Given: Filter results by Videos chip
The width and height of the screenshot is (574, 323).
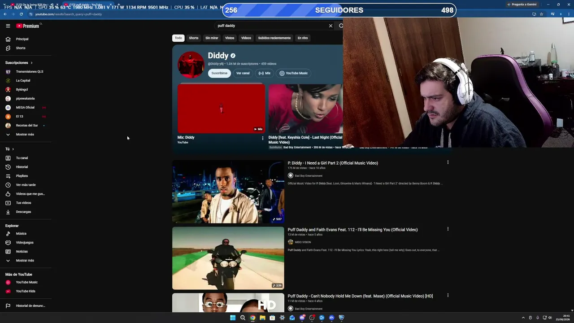Looking at the screenshot, I should point(246,38).
